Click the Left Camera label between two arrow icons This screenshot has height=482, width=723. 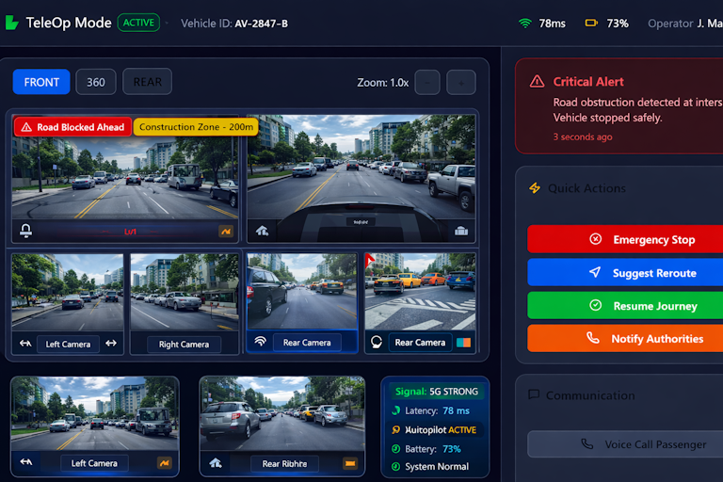[x=68, y=345]
